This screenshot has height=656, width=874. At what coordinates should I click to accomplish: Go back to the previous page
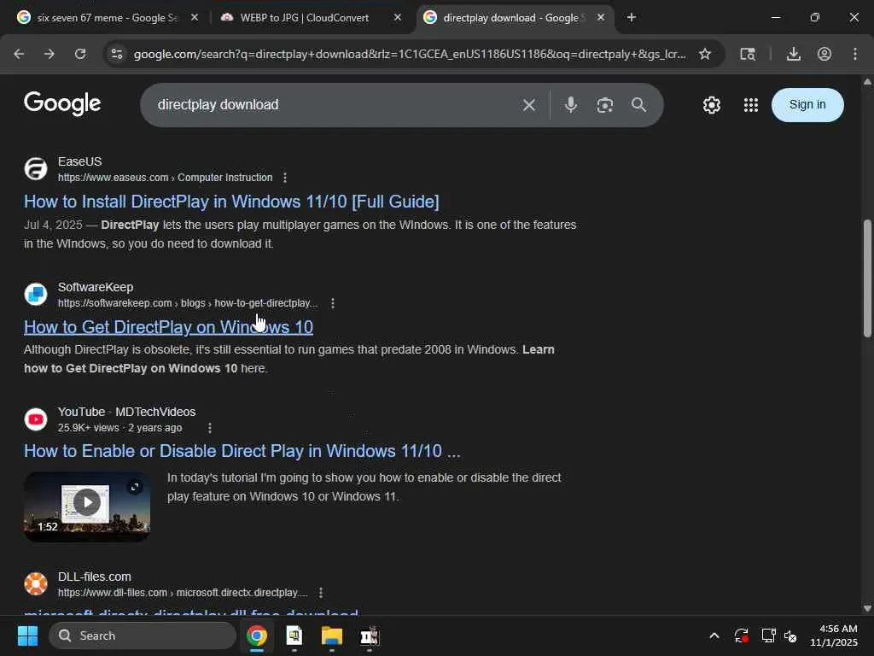pyautogui.click(x=19, y=54)
